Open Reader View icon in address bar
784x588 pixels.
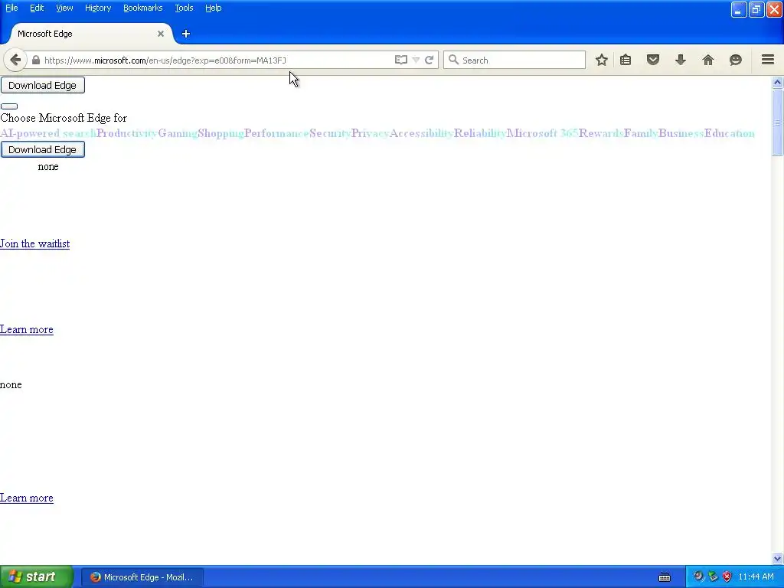(400, 60)
